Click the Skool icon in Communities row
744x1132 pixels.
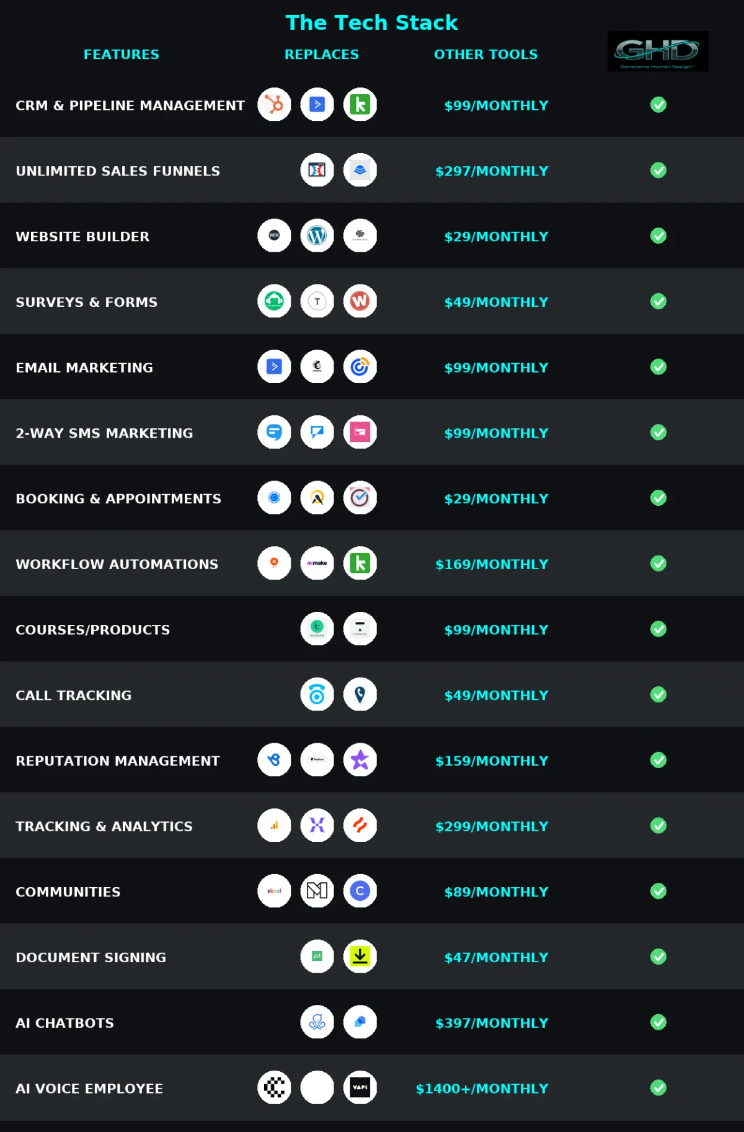274,891
